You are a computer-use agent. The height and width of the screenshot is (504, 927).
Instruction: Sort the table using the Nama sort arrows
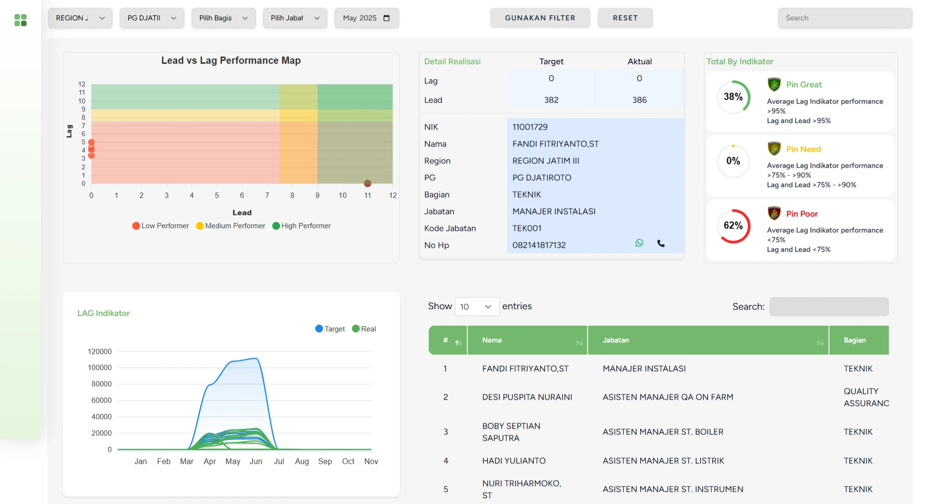579,343
